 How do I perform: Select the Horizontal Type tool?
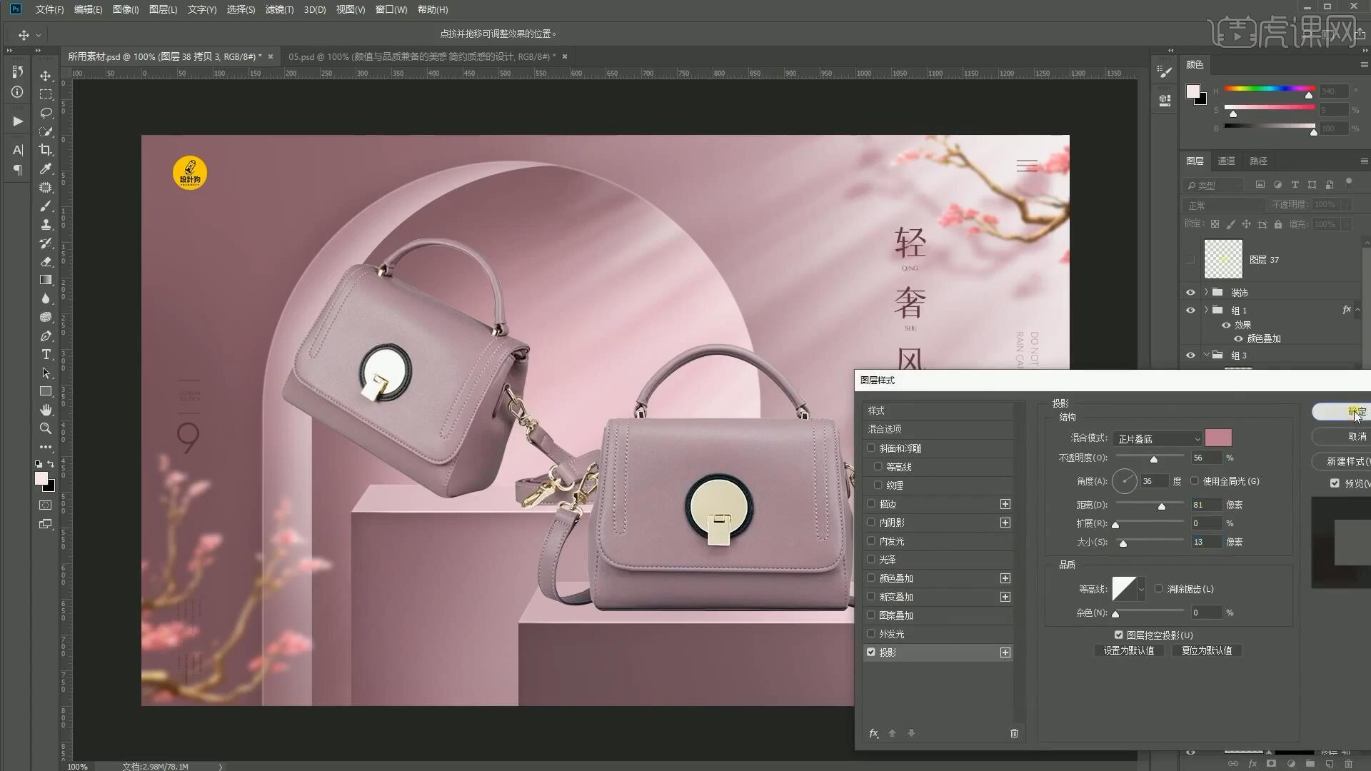tap(46, 355)
